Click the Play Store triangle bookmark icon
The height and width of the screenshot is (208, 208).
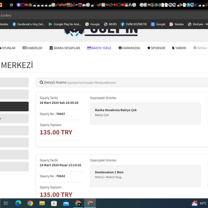pos(50,24)
